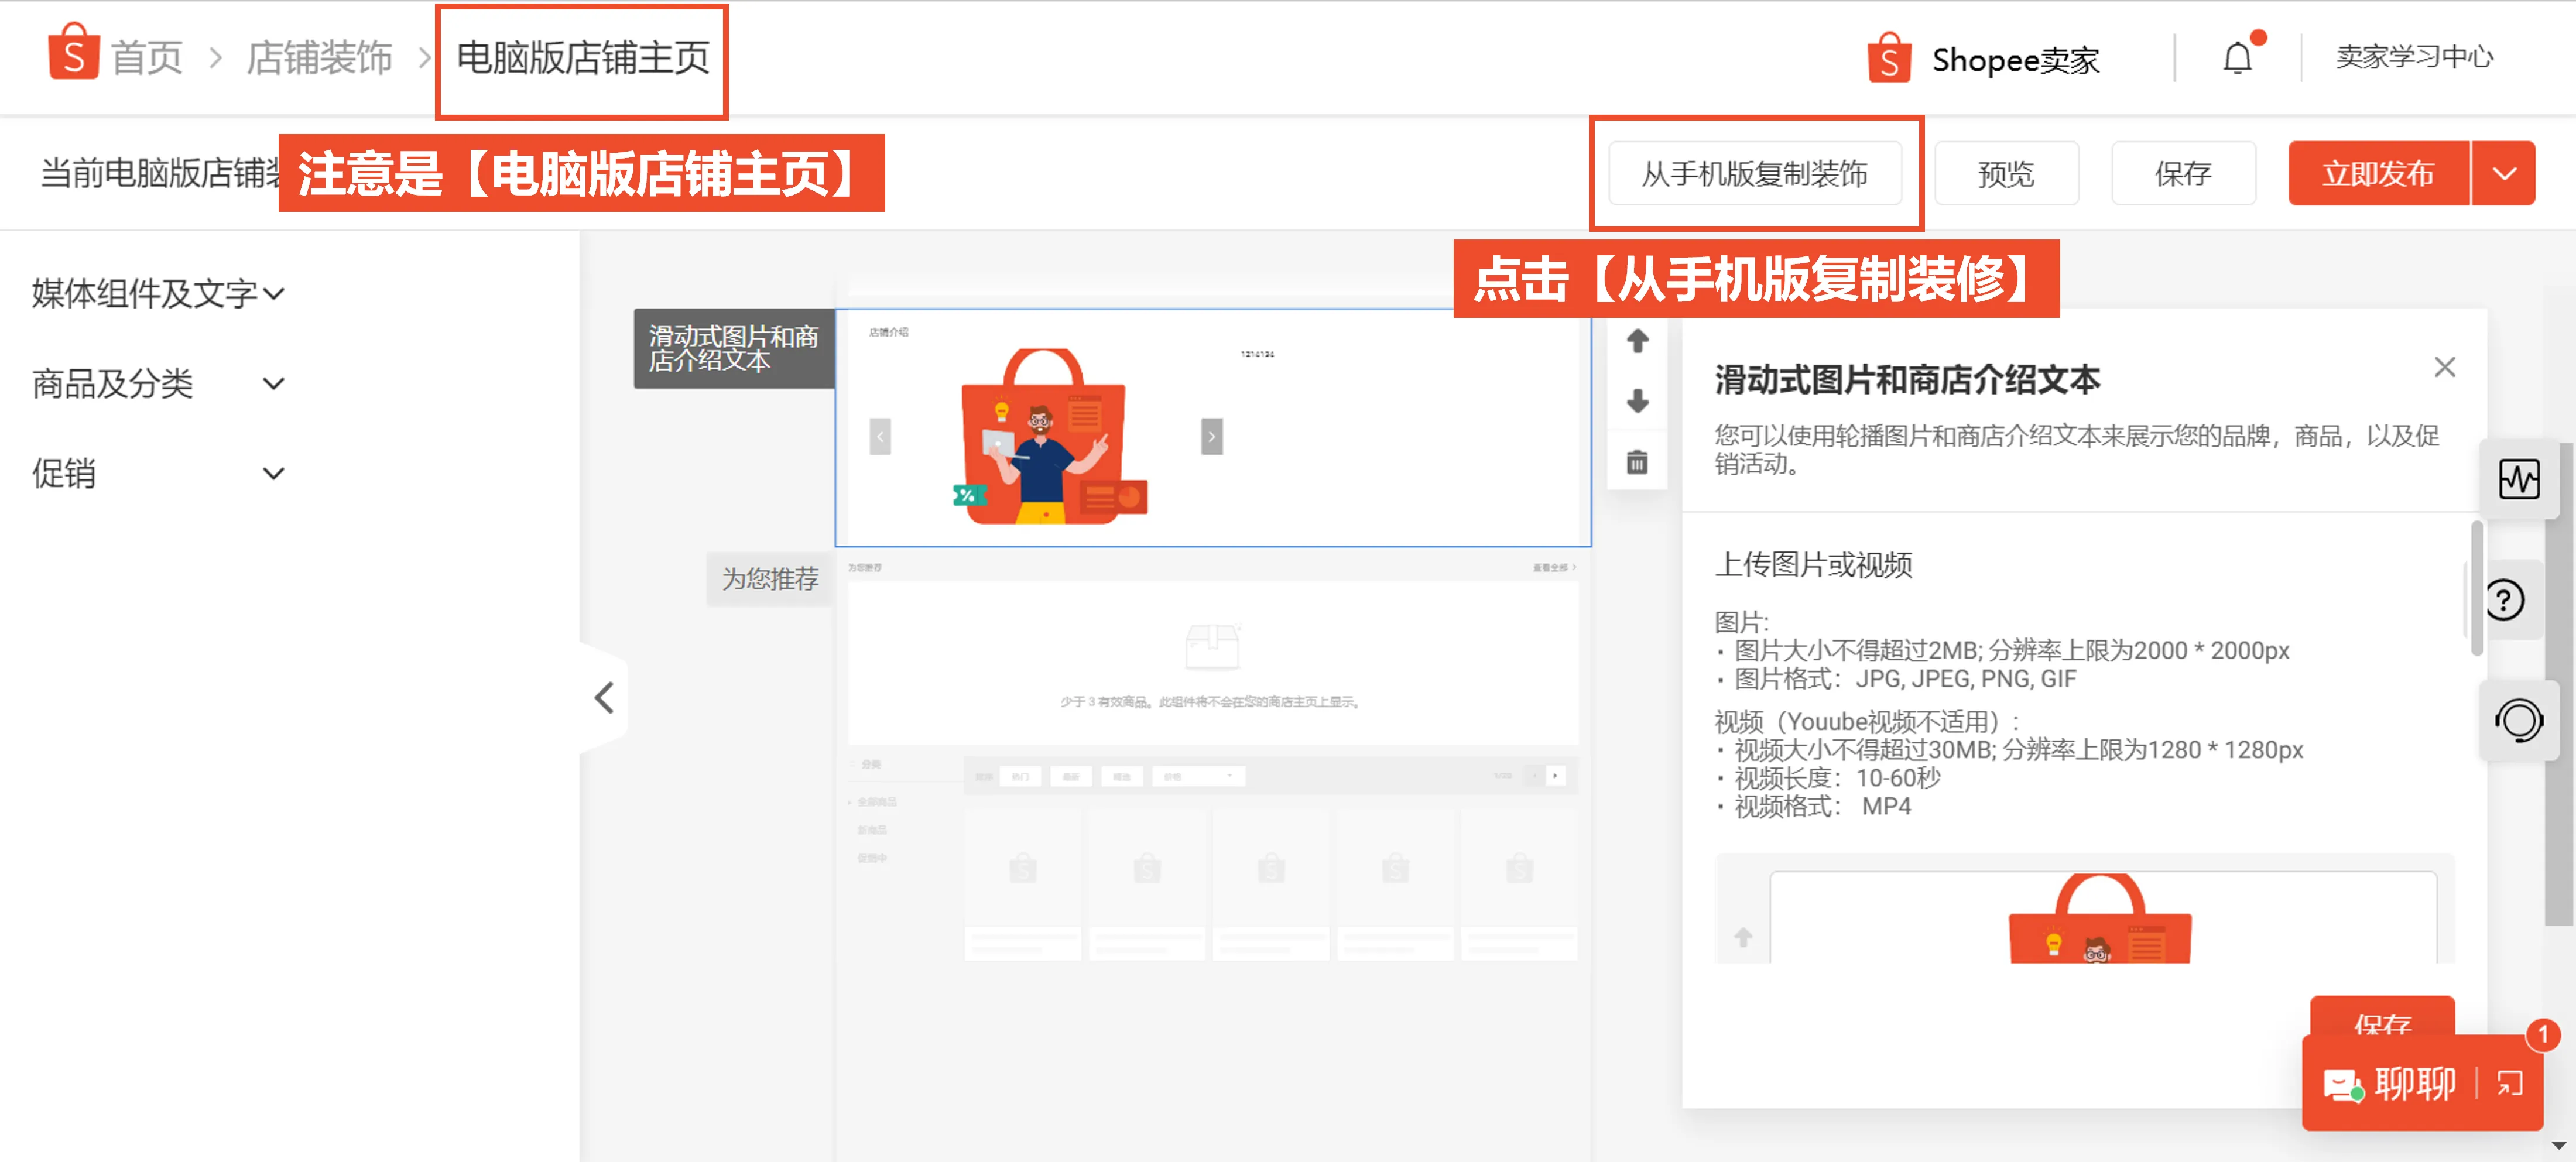Move the slideshow component down
Image resolution: width=2576 pixels, height=1162 pixels.
click(1637, 402)
